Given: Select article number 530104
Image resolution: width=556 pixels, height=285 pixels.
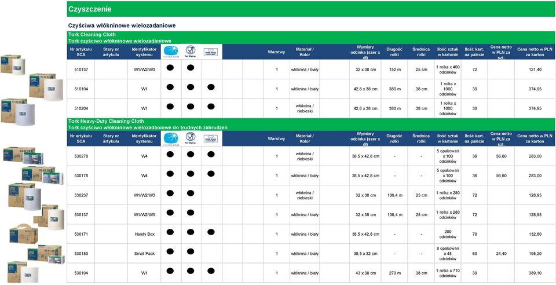Looking at the screenshot, I should click(81, 273).
